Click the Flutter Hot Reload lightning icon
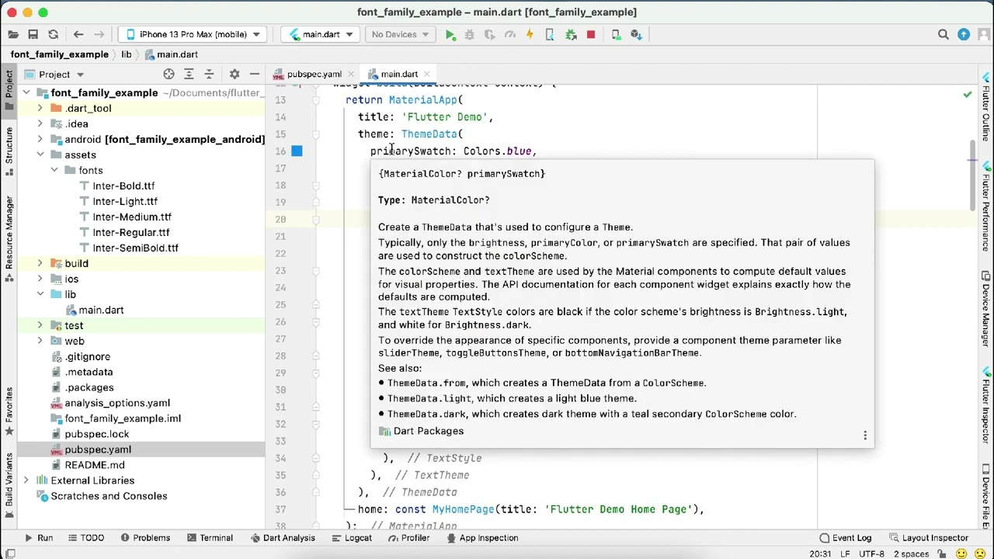Viewport: 994px width, 559px height. click(x=530, y=34)
